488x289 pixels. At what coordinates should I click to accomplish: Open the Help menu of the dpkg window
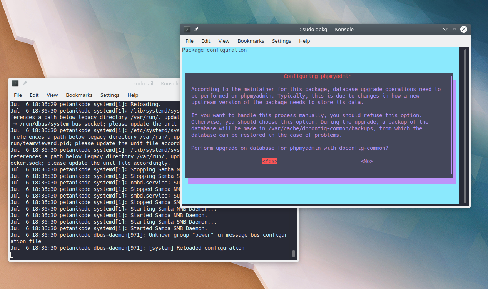point(304,41)
